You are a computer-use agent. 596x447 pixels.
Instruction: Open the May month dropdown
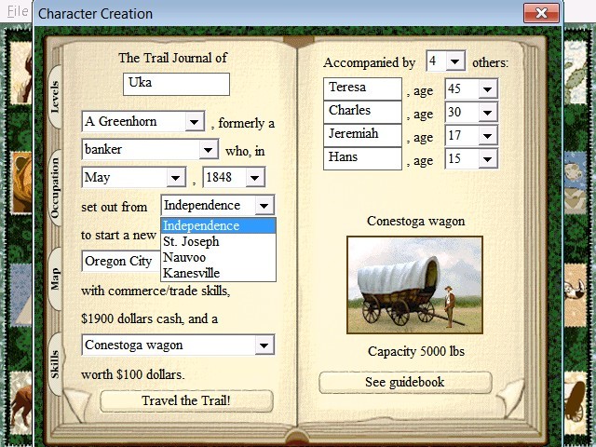[176, 178]
